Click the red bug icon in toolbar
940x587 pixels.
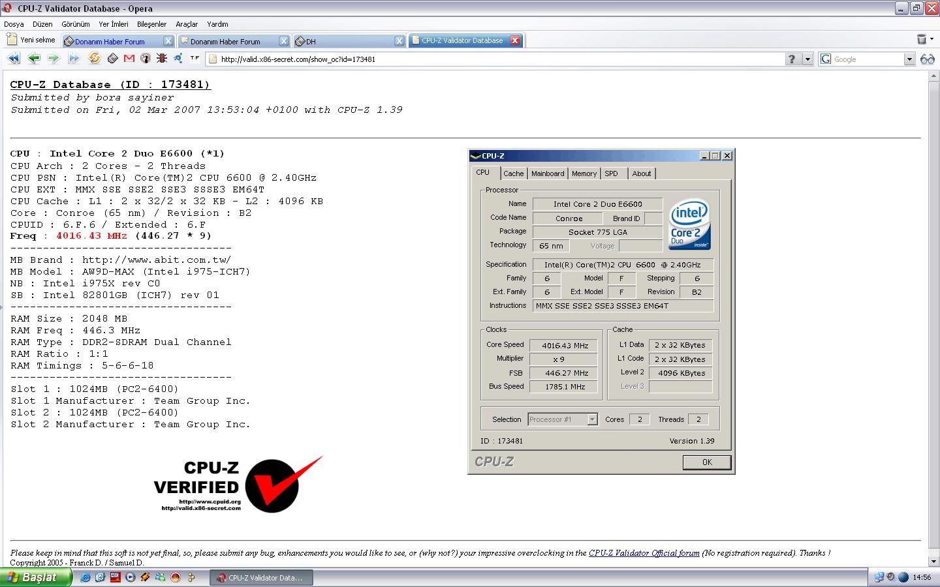tap(161, 59)
